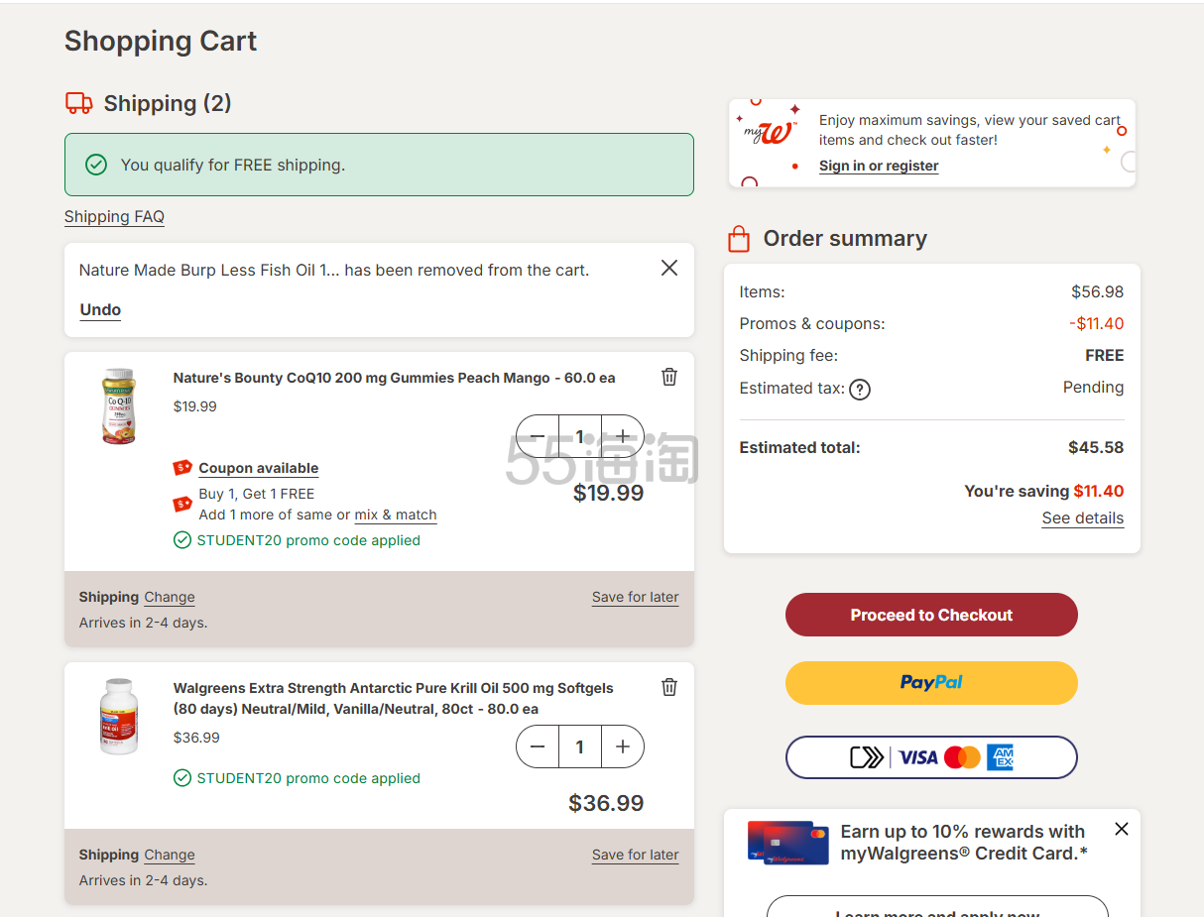The image size is (1204, 917).
Task: Change shipping for CoQ10 Gummies
Action: tap(170, 597)
